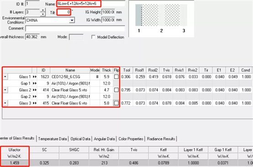Open Gap 2 gas selector arrows
This screenshot has height=167, width=253.
tap(35, 96)
